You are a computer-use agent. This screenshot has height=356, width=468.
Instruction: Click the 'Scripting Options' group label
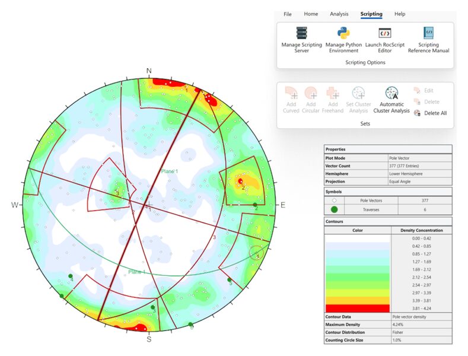point(365,62)
